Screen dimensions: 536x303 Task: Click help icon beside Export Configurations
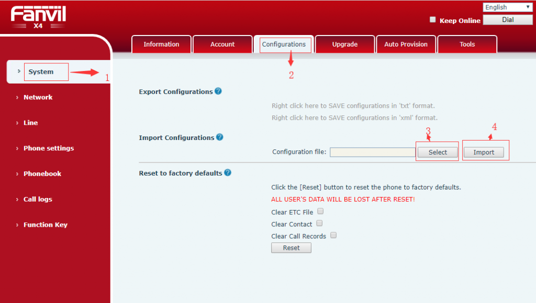click(x=218, y=91)
